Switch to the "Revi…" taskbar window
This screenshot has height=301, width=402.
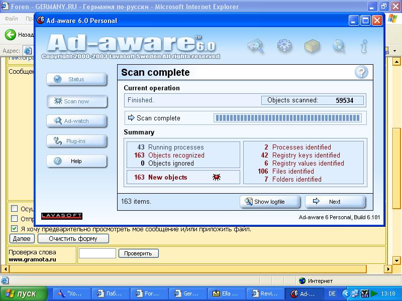[266, 293]
